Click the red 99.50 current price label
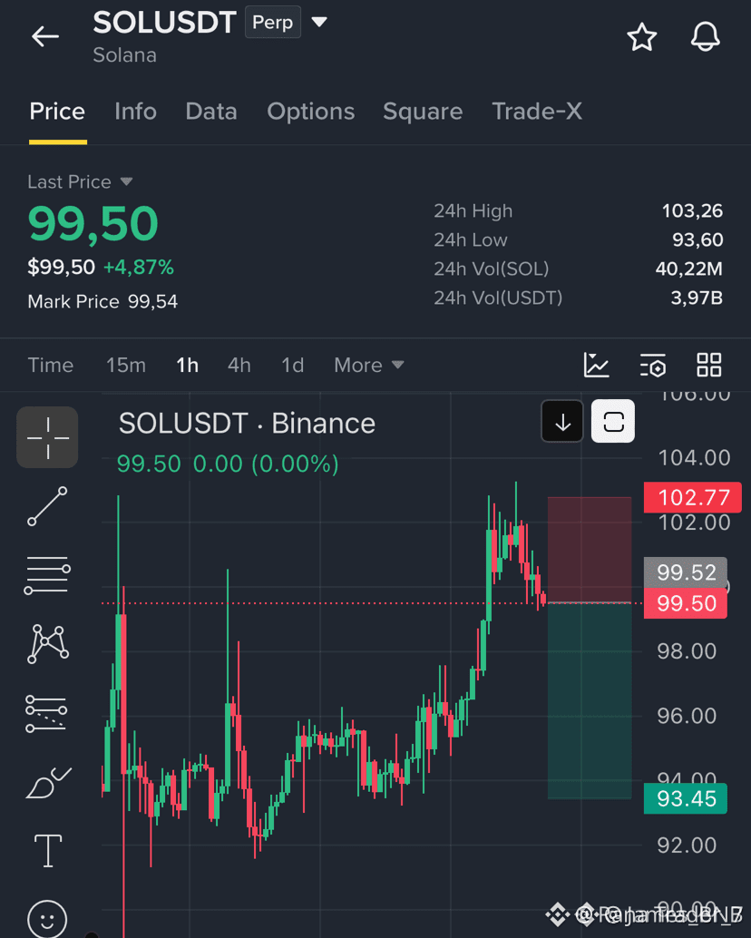This screenshot has height=938, width=751. tap(685, 603)
